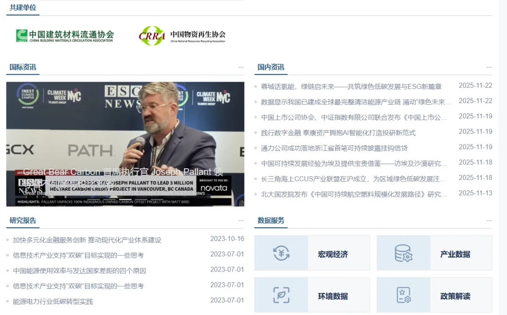
Task: Select the 研究报告 section header
Action: pyautogui.click(x=23, y=219)
